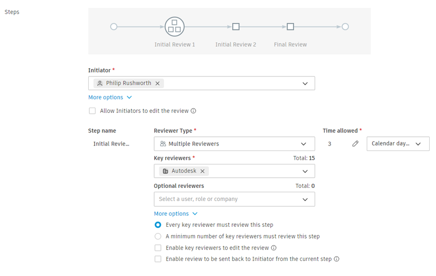Open the Initiator dropdown arrow

pyautogui.click(x=305, y=83)
